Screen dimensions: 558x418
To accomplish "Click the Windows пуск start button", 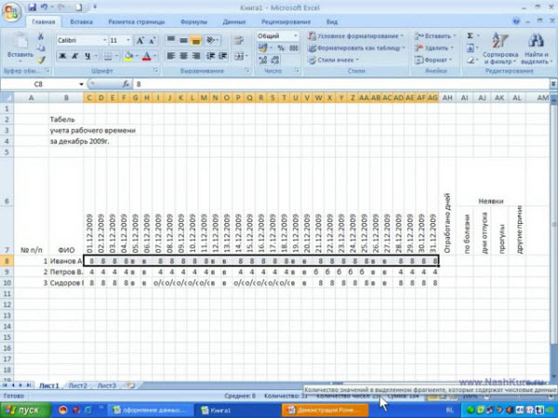I will 26,411.
